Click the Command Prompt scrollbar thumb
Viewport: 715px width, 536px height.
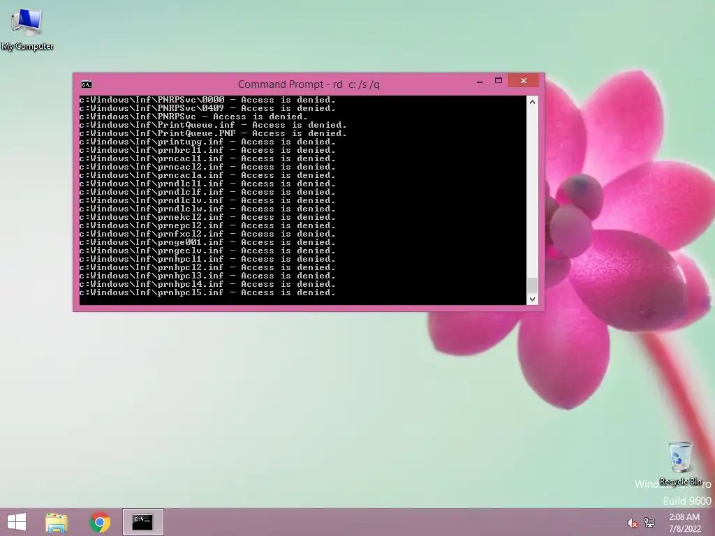[x=532, y=285]
